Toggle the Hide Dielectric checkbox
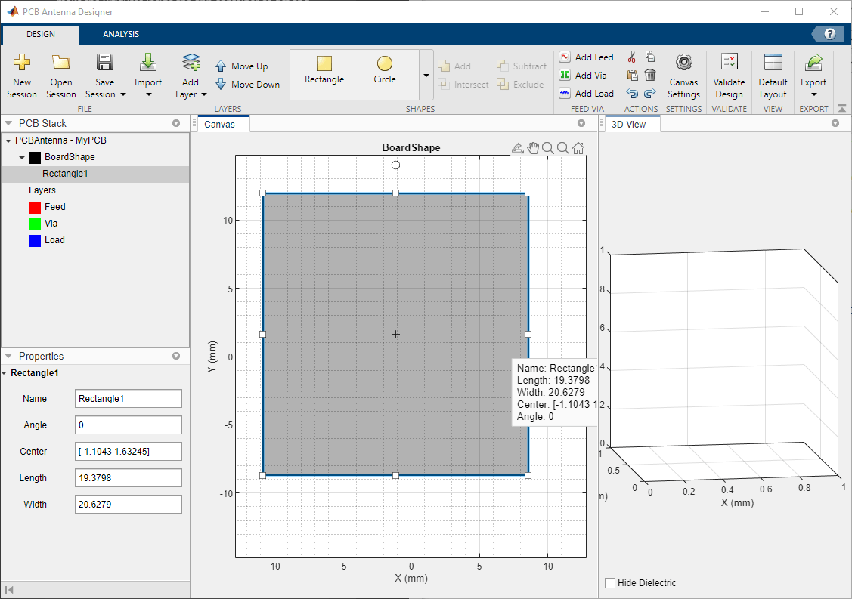 611,583
